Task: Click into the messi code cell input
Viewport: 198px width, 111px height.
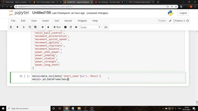Action: pos(108,78)
